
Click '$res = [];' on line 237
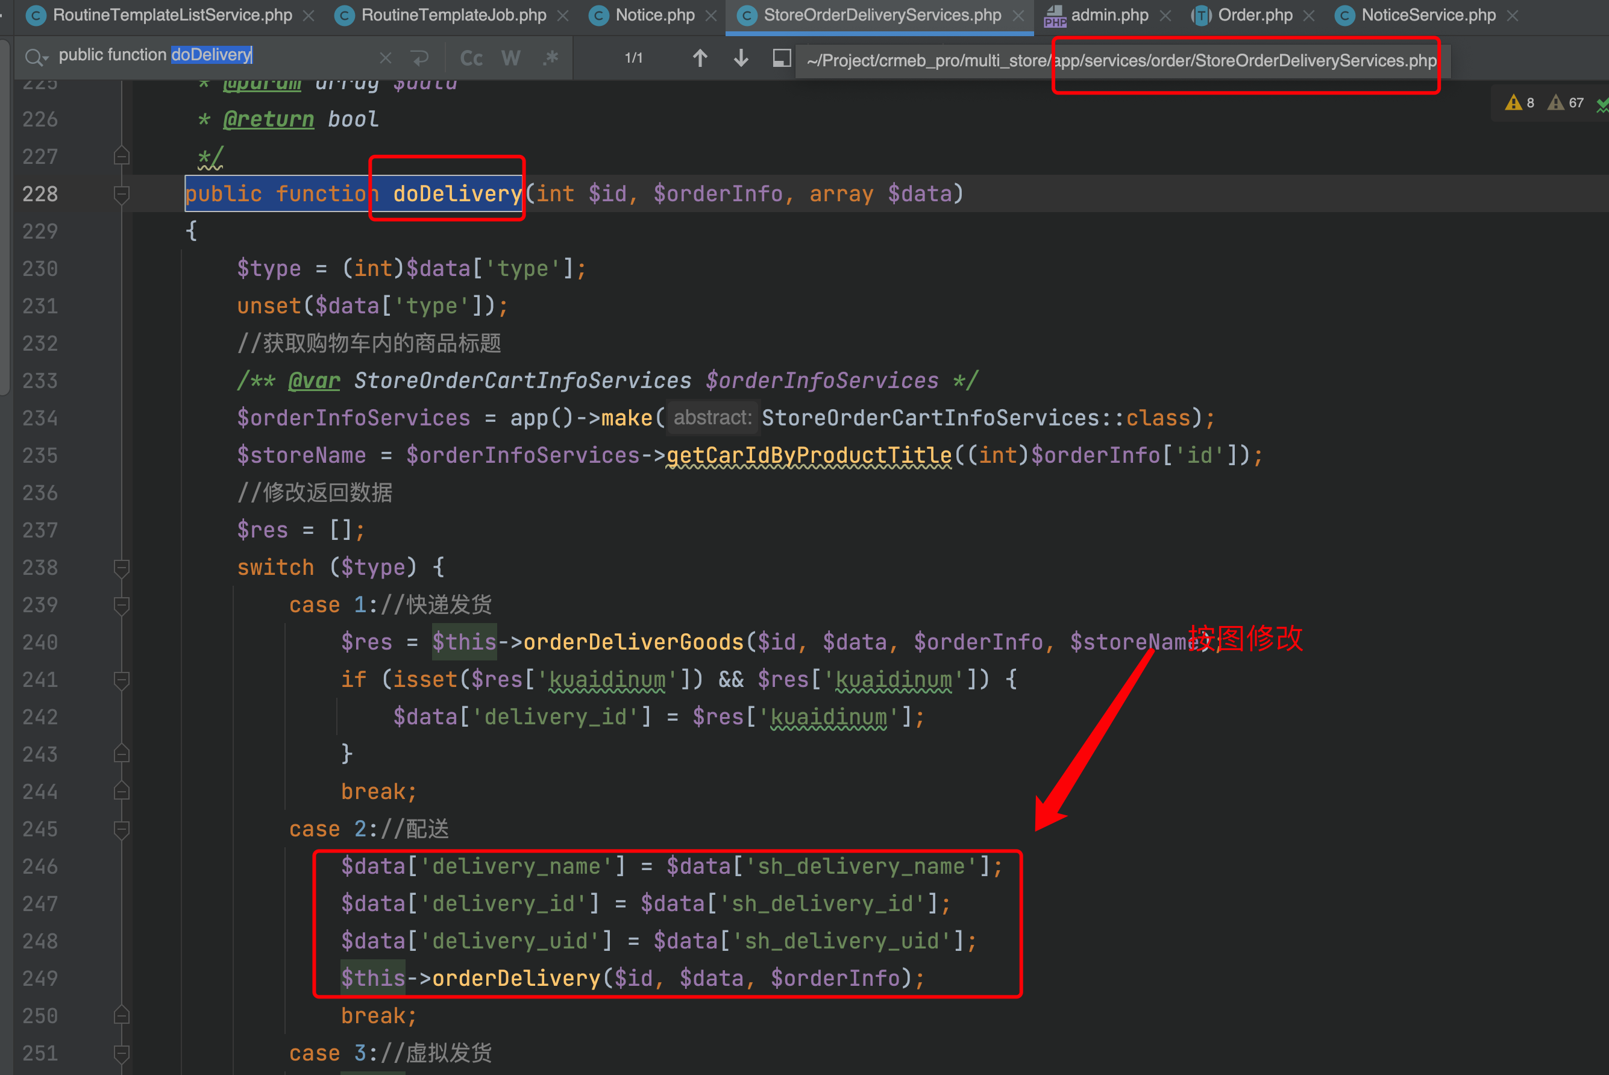[x=301, y=530]
